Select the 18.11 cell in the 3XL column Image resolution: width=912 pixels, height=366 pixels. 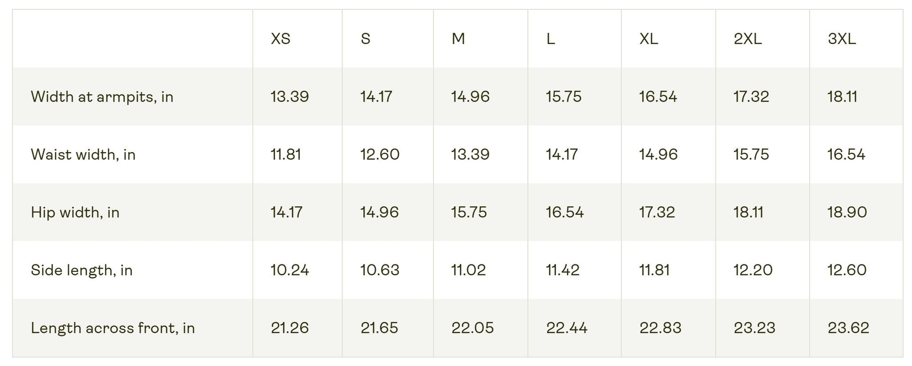[842, 96]
